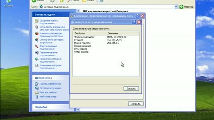The width and height of the screenshot is (214, 120).
Task: Select the Маска подсети row
Action: pos(106,43)
